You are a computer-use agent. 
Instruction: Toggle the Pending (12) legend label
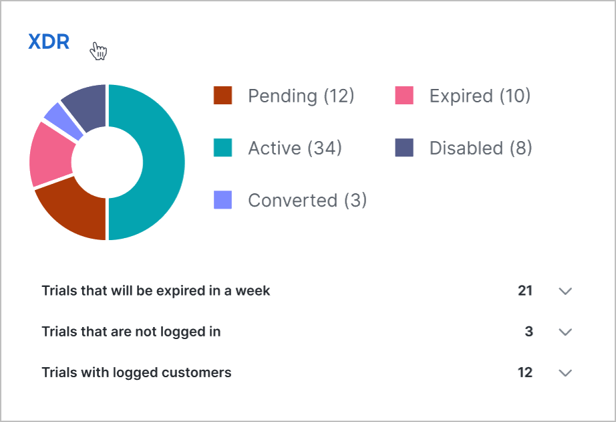tap(301, 96)
